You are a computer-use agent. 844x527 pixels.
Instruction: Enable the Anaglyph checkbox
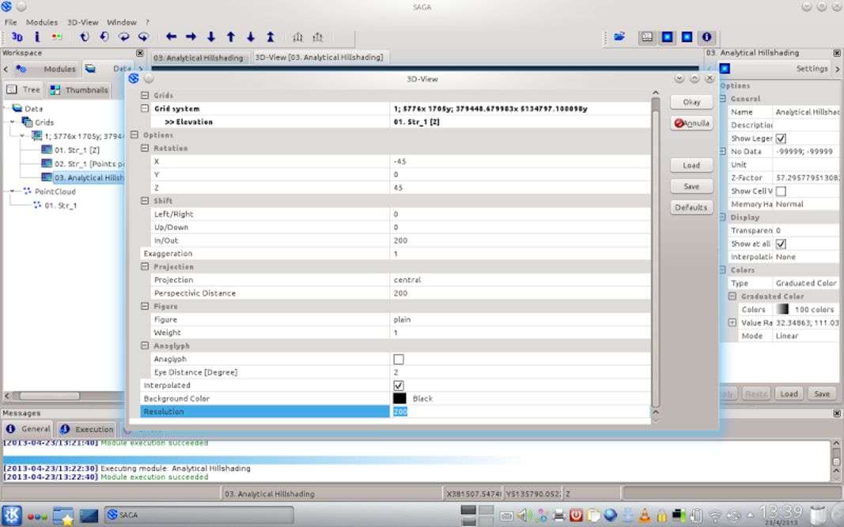click(399, 359)
